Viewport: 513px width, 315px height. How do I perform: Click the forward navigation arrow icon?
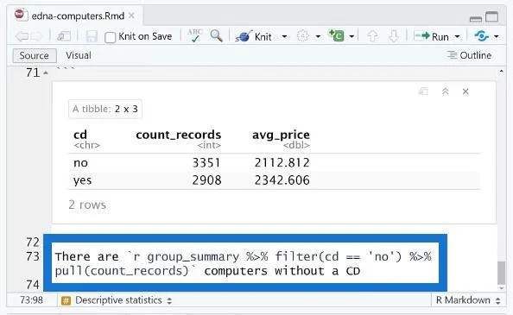[36, 36]
